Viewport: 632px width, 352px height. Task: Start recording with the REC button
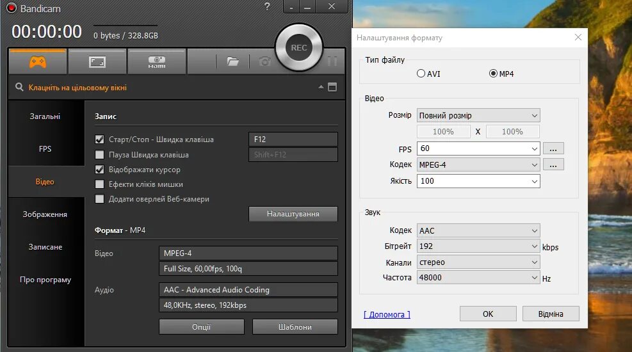click(x=298, y=47)
